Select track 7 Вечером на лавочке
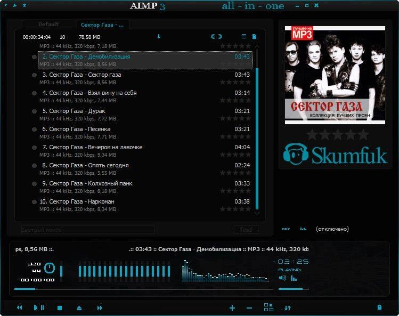Viewport: 399px width, 316px height. point(145,150)
